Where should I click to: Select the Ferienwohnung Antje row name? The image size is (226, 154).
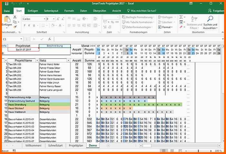tap(23, 97)
